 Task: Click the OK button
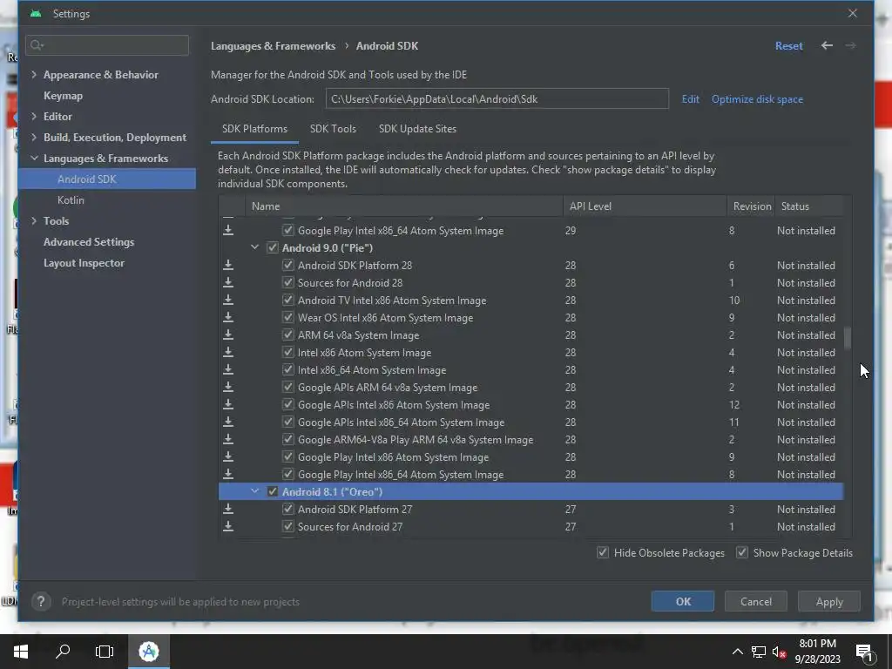pos(683,601)
